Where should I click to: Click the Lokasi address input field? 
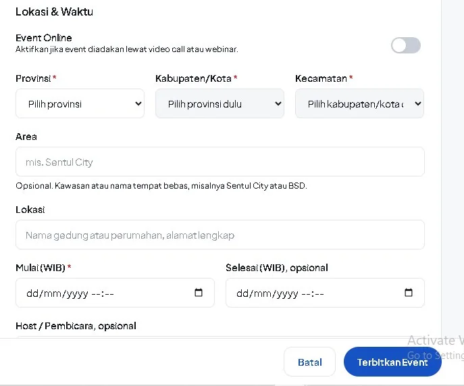coord(220,235)
